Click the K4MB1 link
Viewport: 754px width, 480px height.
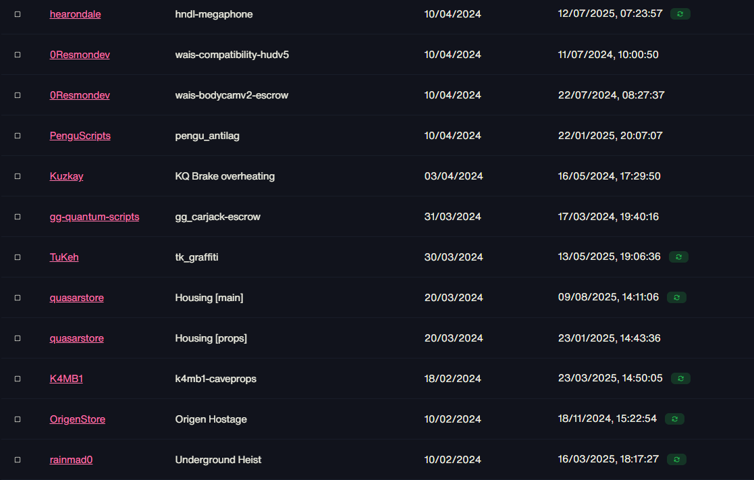(x=66, y=379)
